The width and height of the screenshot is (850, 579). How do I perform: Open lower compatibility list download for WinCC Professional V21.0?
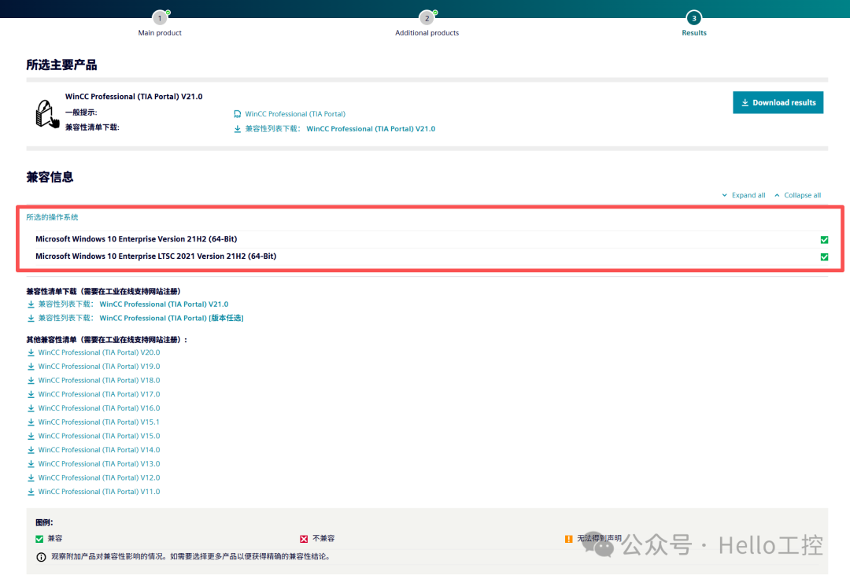point(133,304)
